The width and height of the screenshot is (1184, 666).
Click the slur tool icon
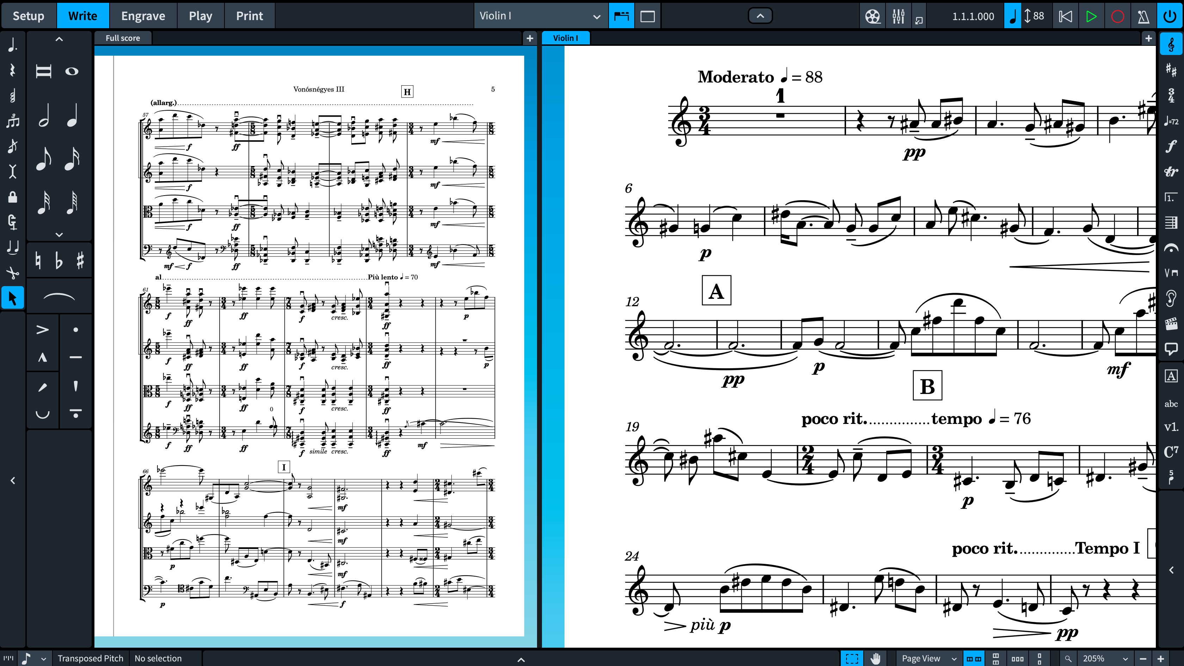coord(59,296)
